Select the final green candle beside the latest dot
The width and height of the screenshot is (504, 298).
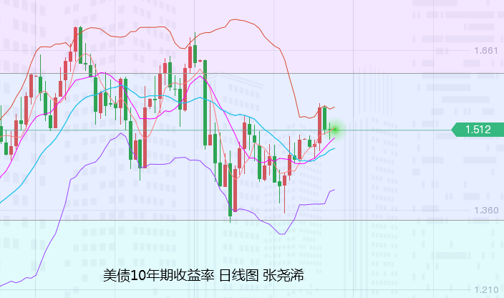point(330,130)
